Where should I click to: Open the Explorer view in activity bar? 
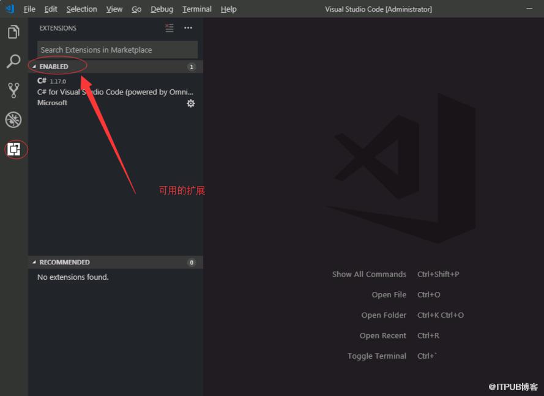click(13, 32)
